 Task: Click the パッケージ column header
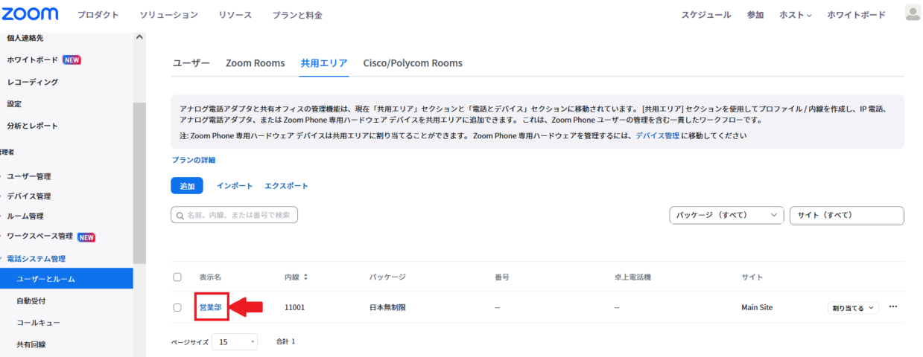point(387,277)
